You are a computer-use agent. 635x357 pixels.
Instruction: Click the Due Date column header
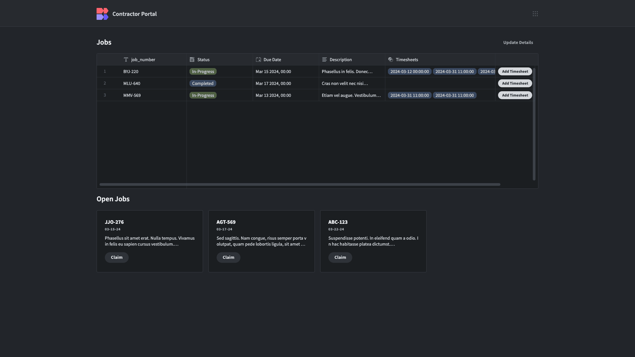click(286, 59)
